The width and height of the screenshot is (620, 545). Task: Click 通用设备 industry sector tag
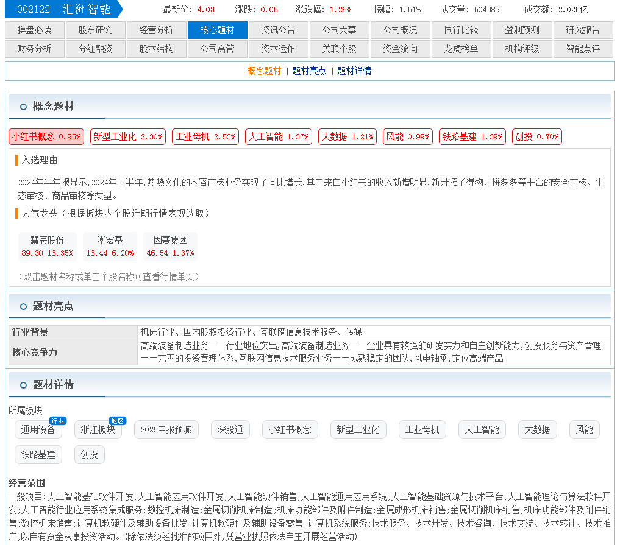[x=38, y=430]
